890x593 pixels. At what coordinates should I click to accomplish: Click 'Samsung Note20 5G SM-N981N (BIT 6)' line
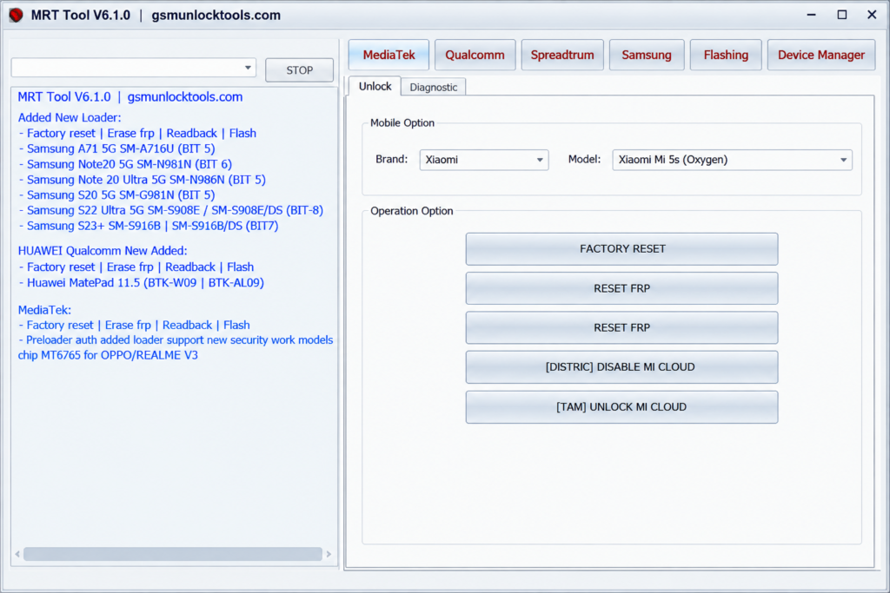point(125,164)
